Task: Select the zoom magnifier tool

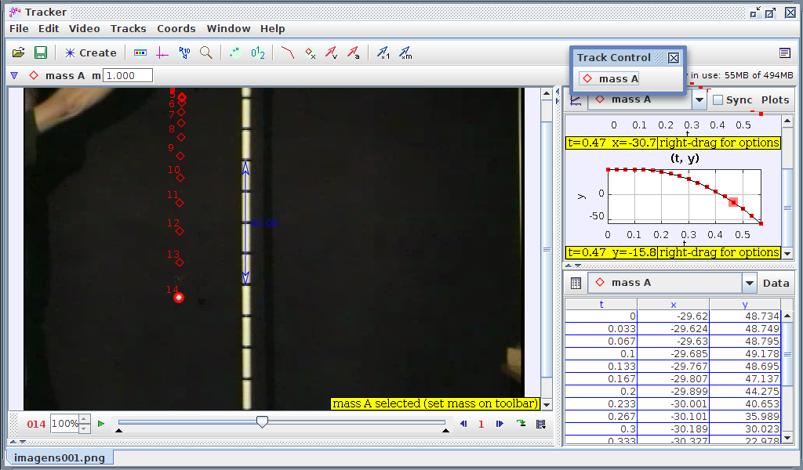Action: pos(206,52)
